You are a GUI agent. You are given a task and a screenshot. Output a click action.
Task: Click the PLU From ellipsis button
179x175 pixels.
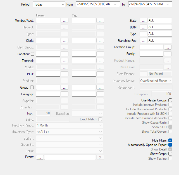[x=64, y=74]
